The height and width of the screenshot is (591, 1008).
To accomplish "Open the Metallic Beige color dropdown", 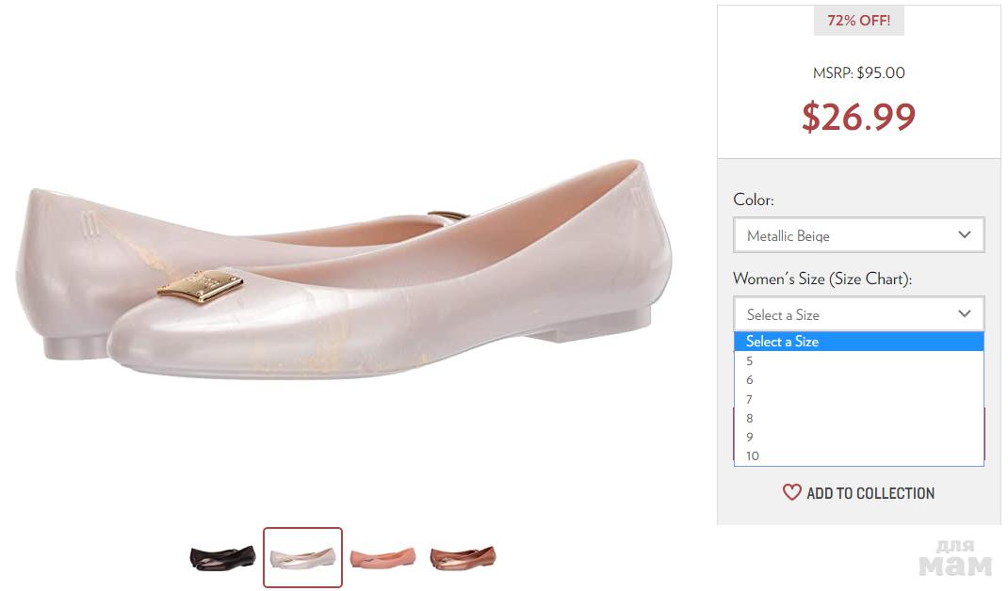I will (x=857, y=235).
